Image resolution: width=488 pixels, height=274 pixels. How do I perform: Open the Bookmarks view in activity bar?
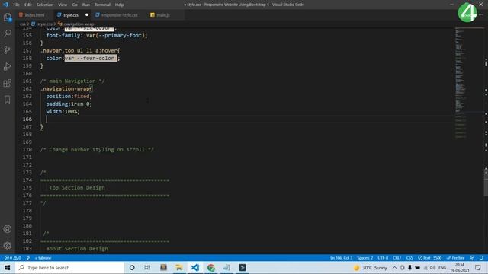coord(8,100)
